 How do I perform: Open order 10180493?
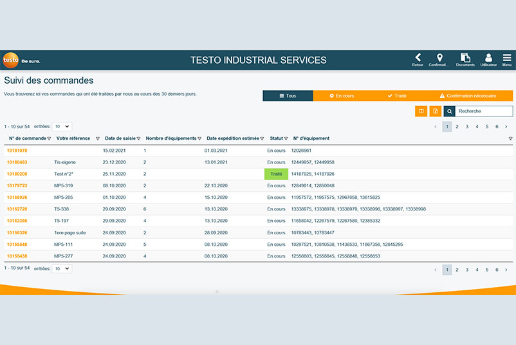tap(17, 162)
